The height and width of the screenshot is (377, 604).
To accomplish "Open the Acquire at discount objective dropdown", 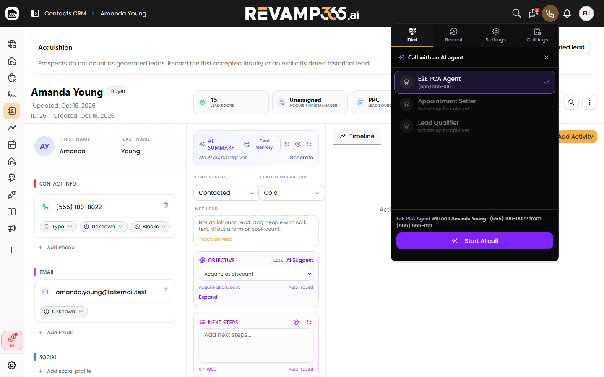I will tap(256, 274).
